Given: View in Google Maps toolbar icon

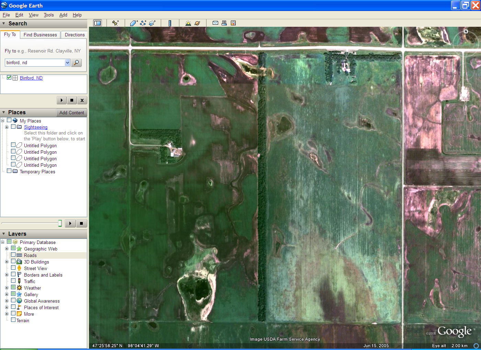Looking at the screenshot, I should click(233, 23).
